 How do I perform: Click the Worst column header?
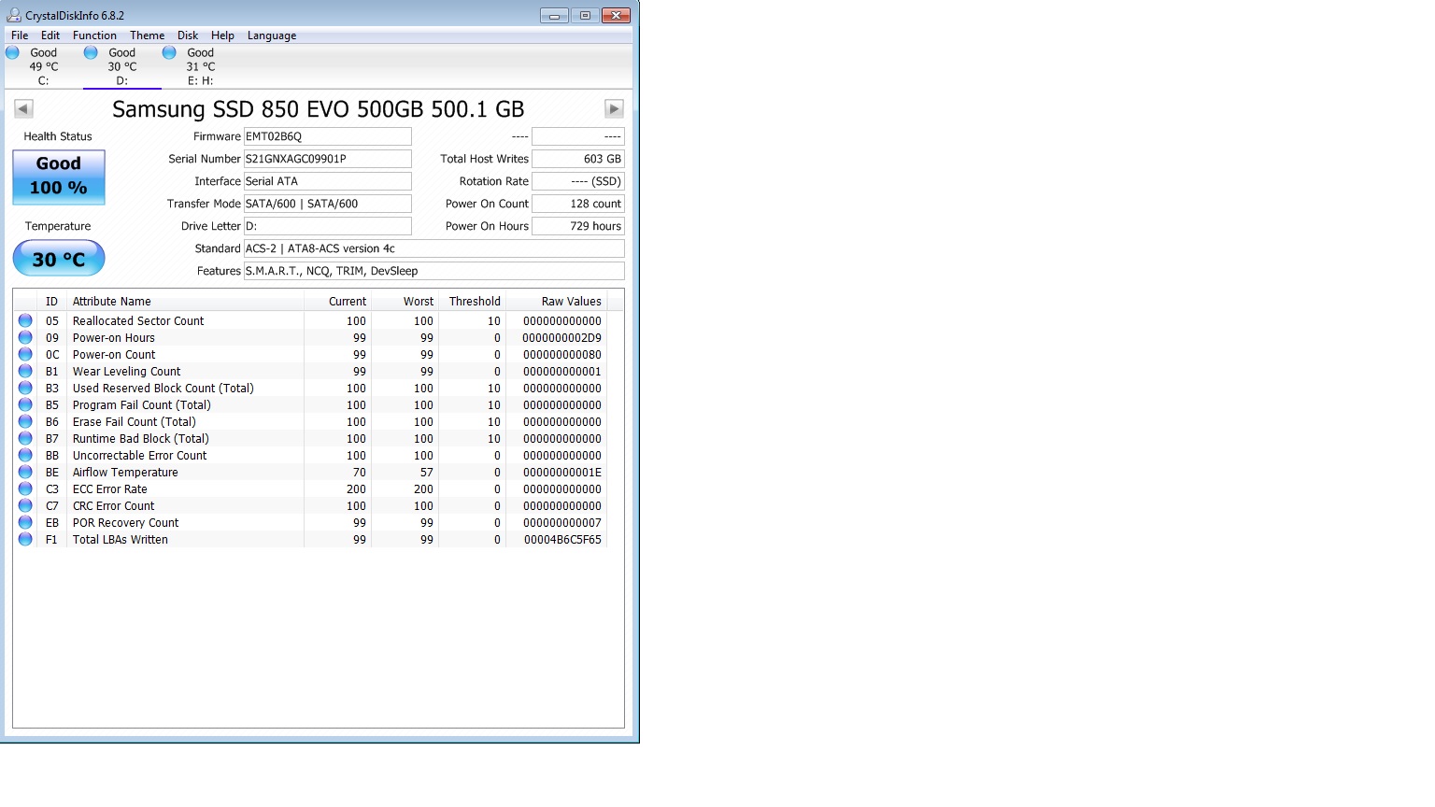[x=405, y=301]
